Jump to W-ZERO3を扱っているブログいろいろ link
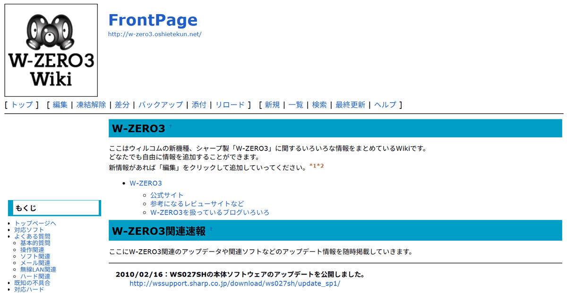 tap(210, 212)
